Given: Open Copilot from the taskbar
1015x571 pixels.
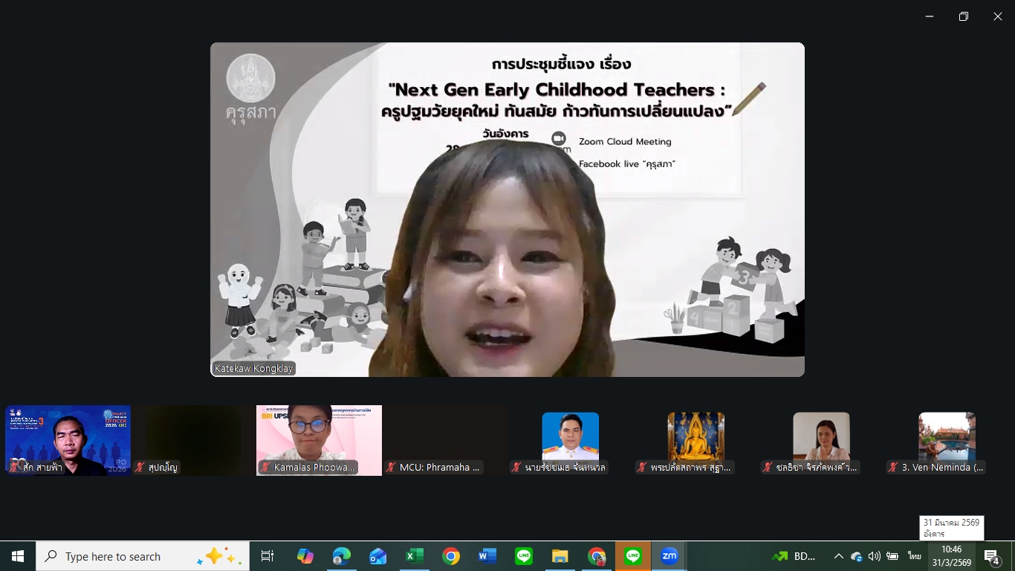Looking at the screenshot, I should 305,556.
